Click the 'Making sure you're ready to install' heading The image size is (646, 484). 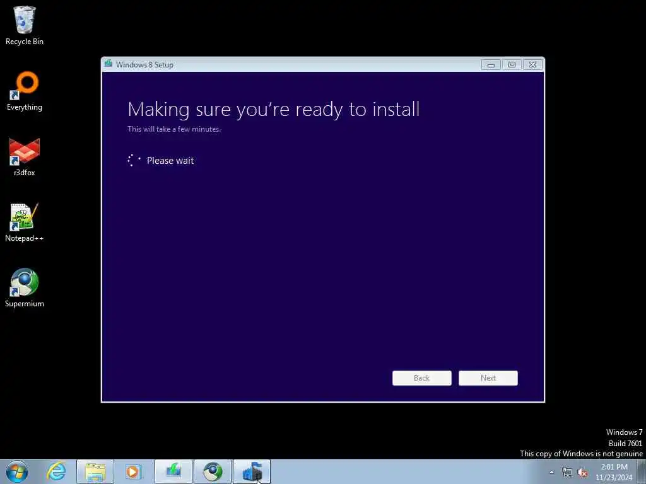point(274,110)
